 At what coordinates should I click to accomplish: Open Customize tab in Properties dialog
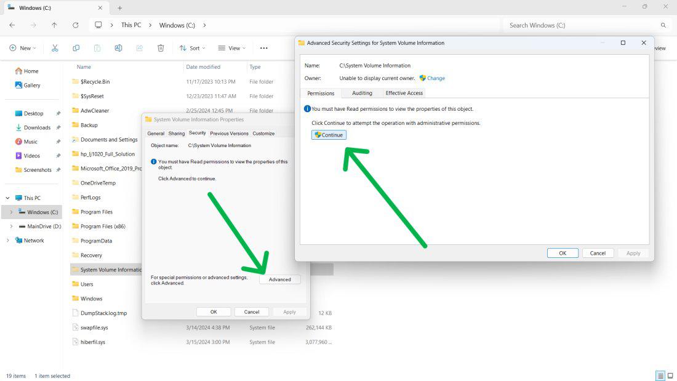[x=263, y=134]
